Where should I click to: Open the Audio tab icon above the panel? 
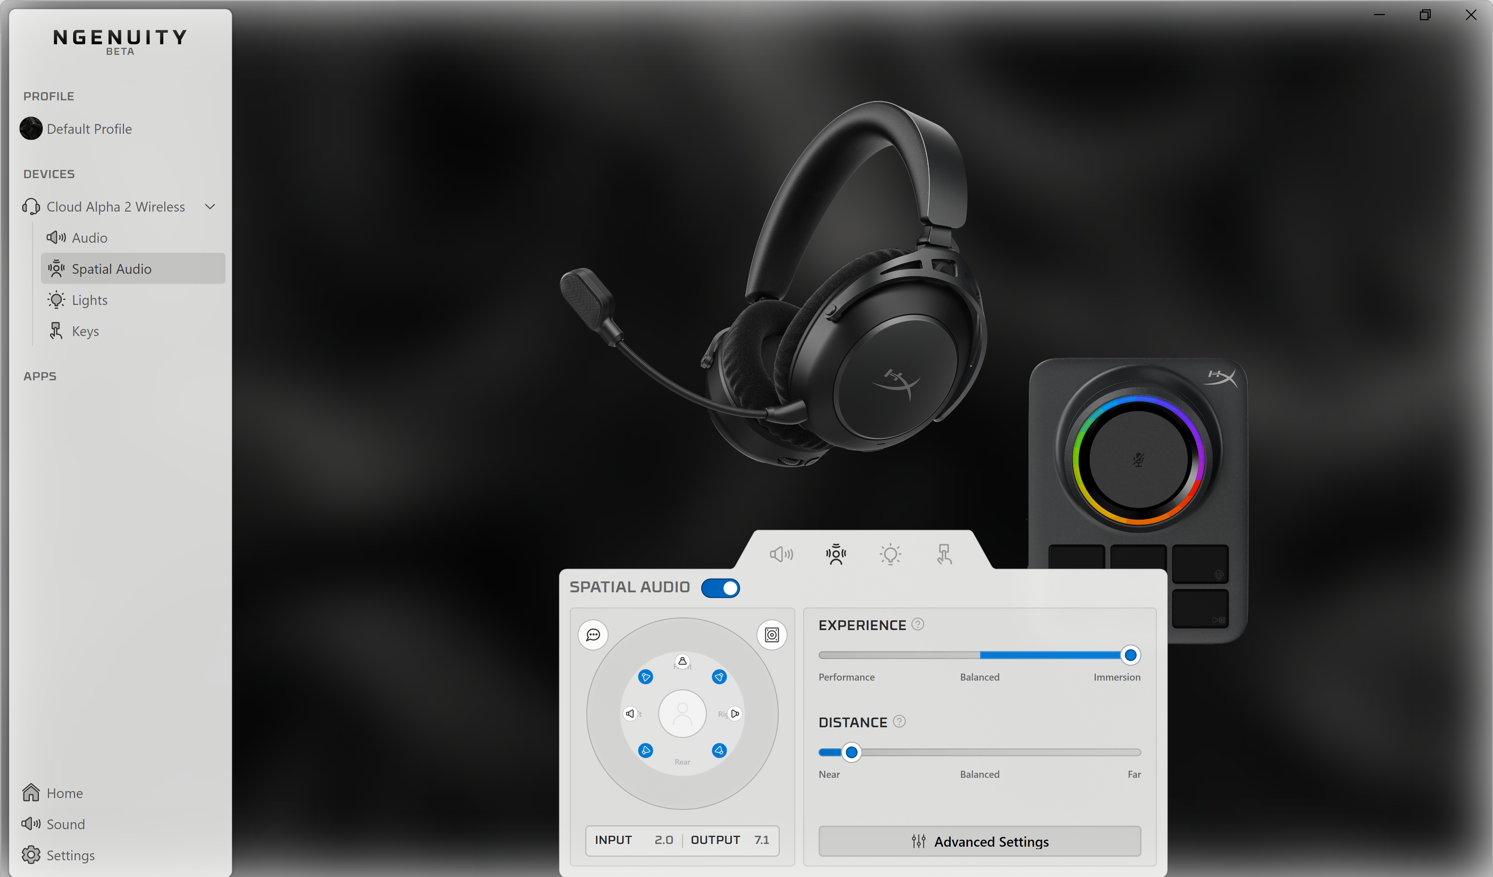click(781, 554)
